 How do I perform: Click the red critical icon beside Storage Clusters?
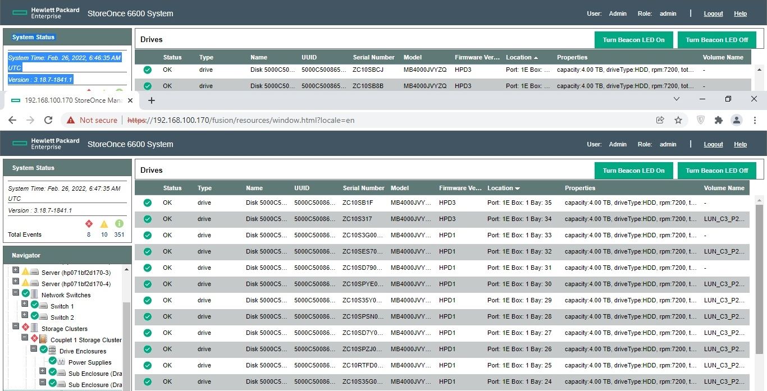coord(25,327)
